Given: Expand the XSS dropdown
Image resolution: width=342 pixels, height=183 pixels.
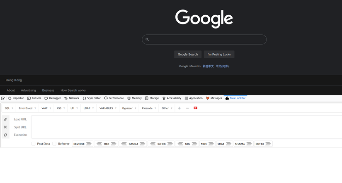Looking at the screenshot, I should click(x=61, y=108).
